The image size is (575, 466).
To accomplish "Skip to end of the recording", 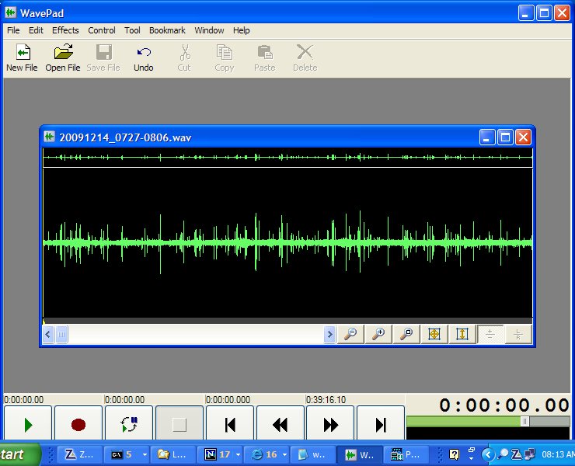I will (381, 425).
